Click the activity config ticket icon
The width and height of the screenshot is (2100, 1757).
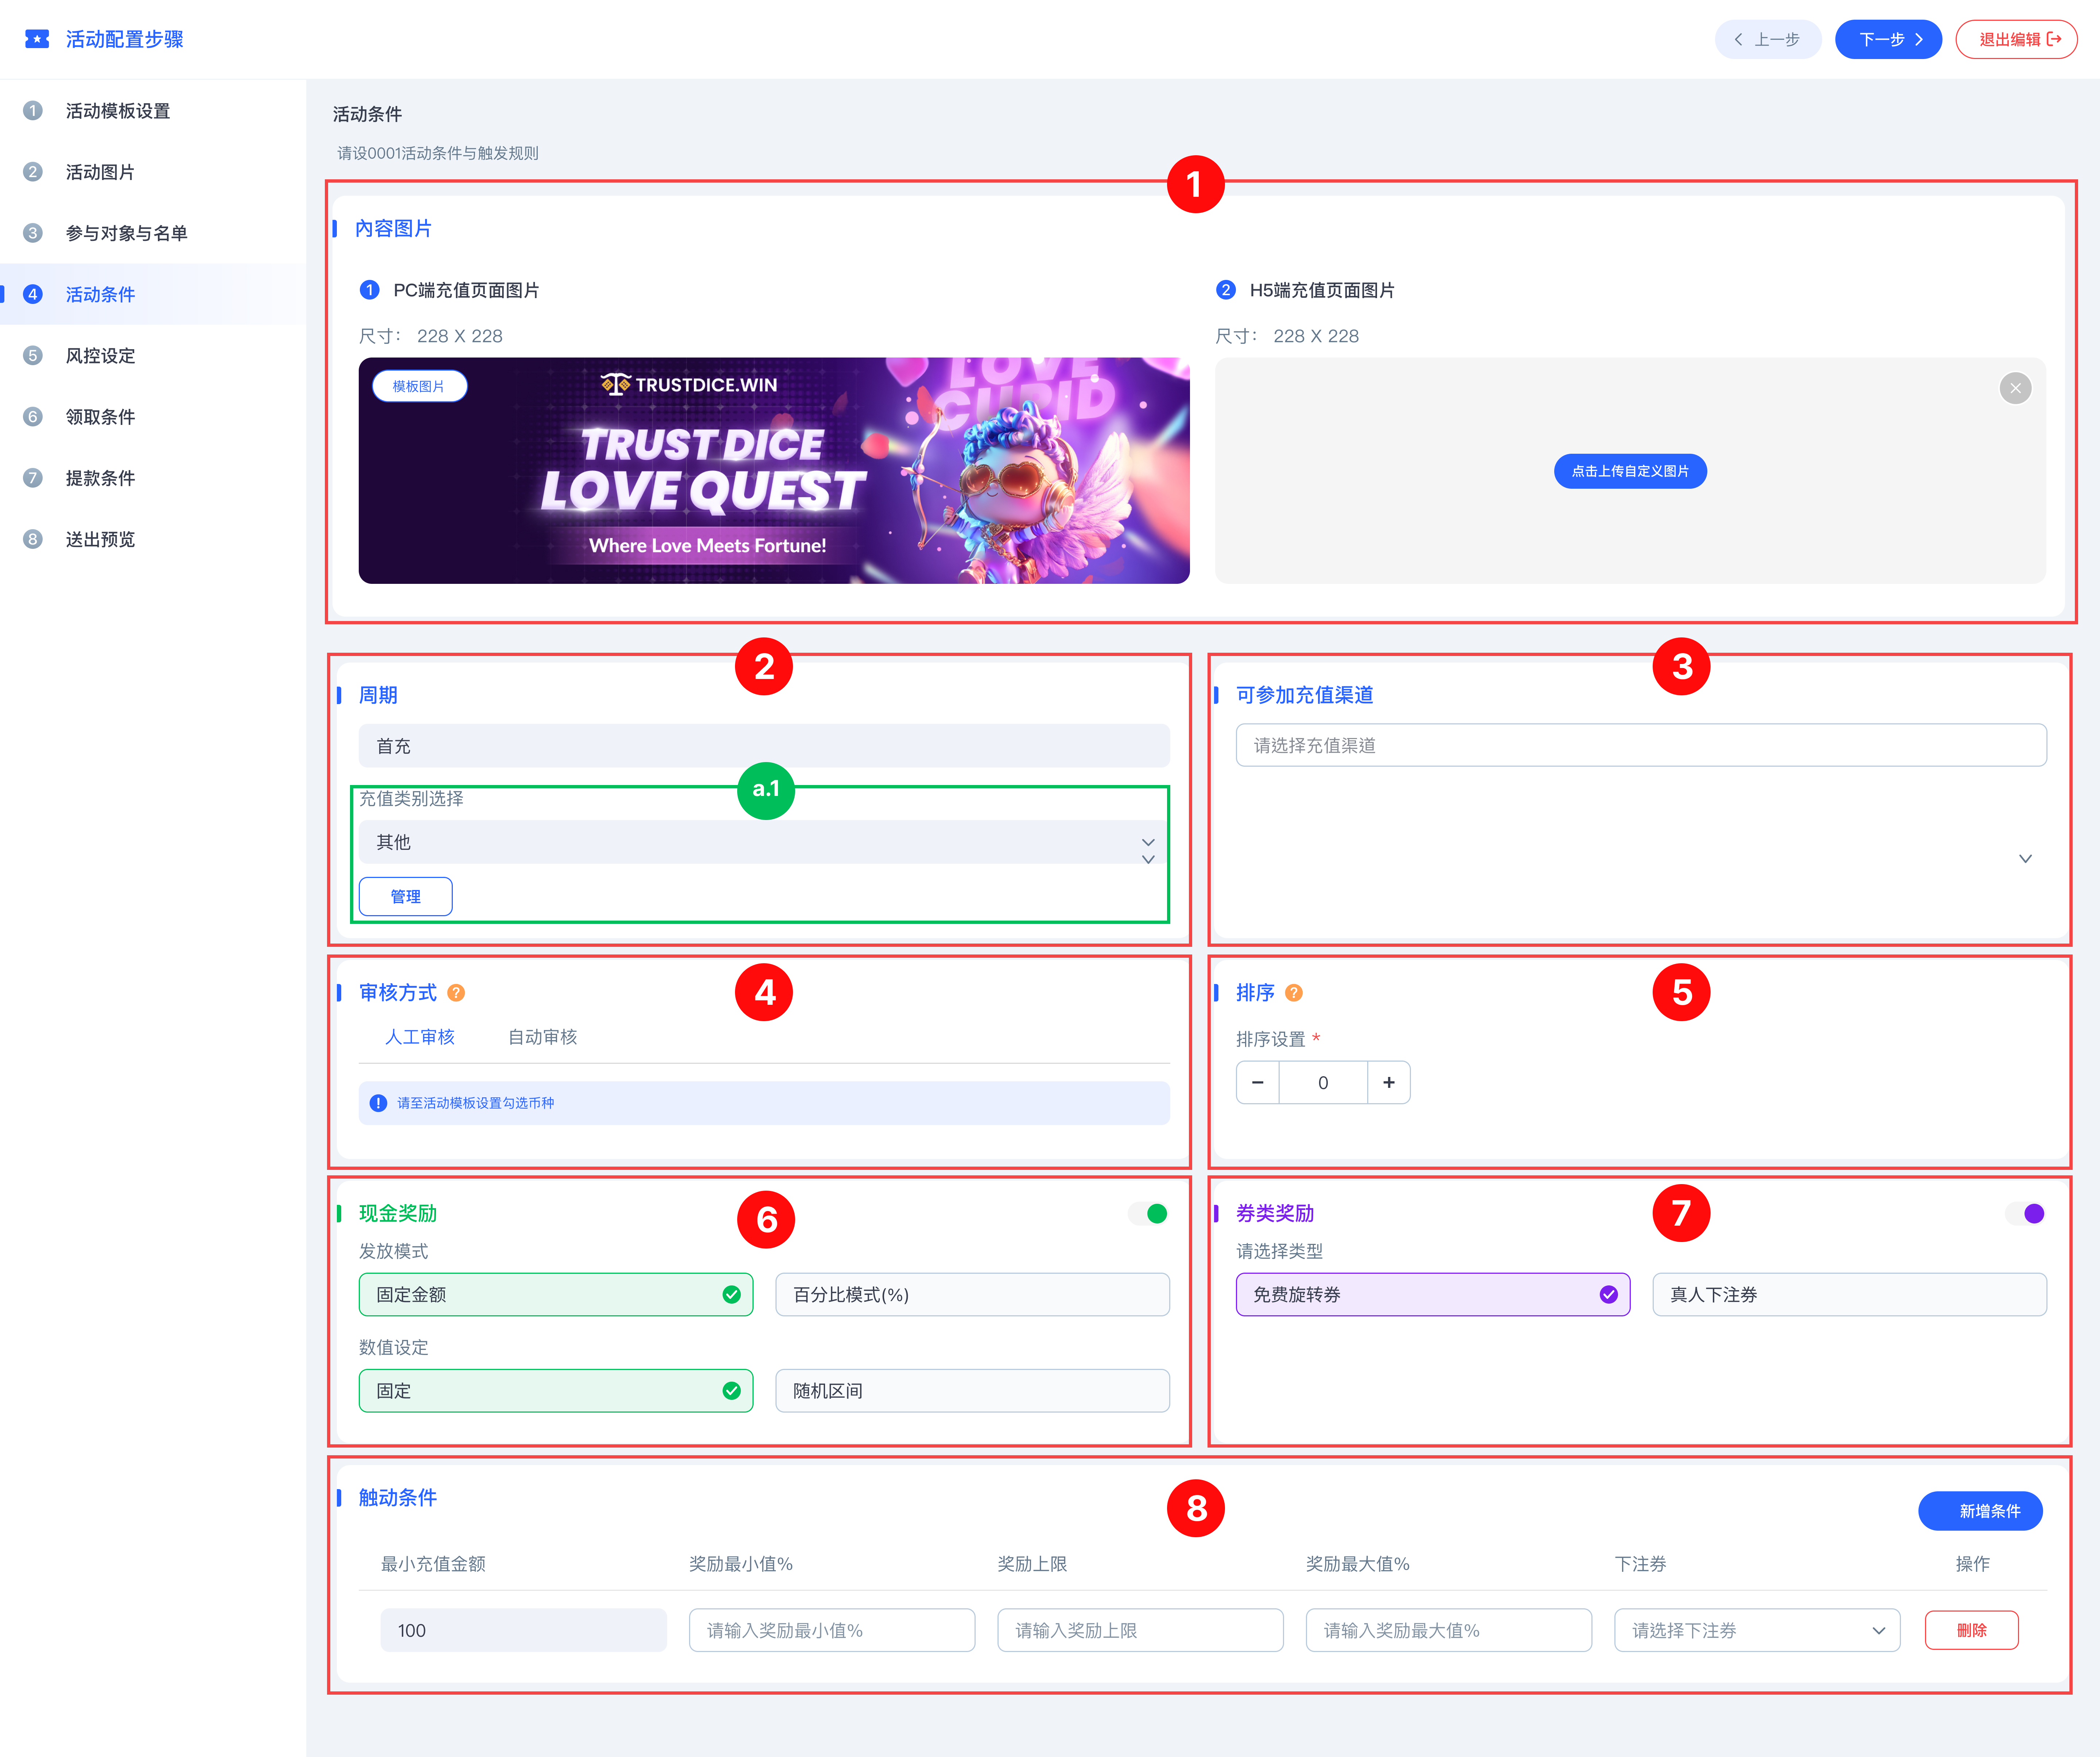[37, 39]
